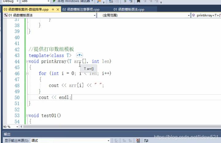221x143 pixels.
Task: Open the project scope dropdown 01 函数模板语法
Action: click(x=49, y=15)
